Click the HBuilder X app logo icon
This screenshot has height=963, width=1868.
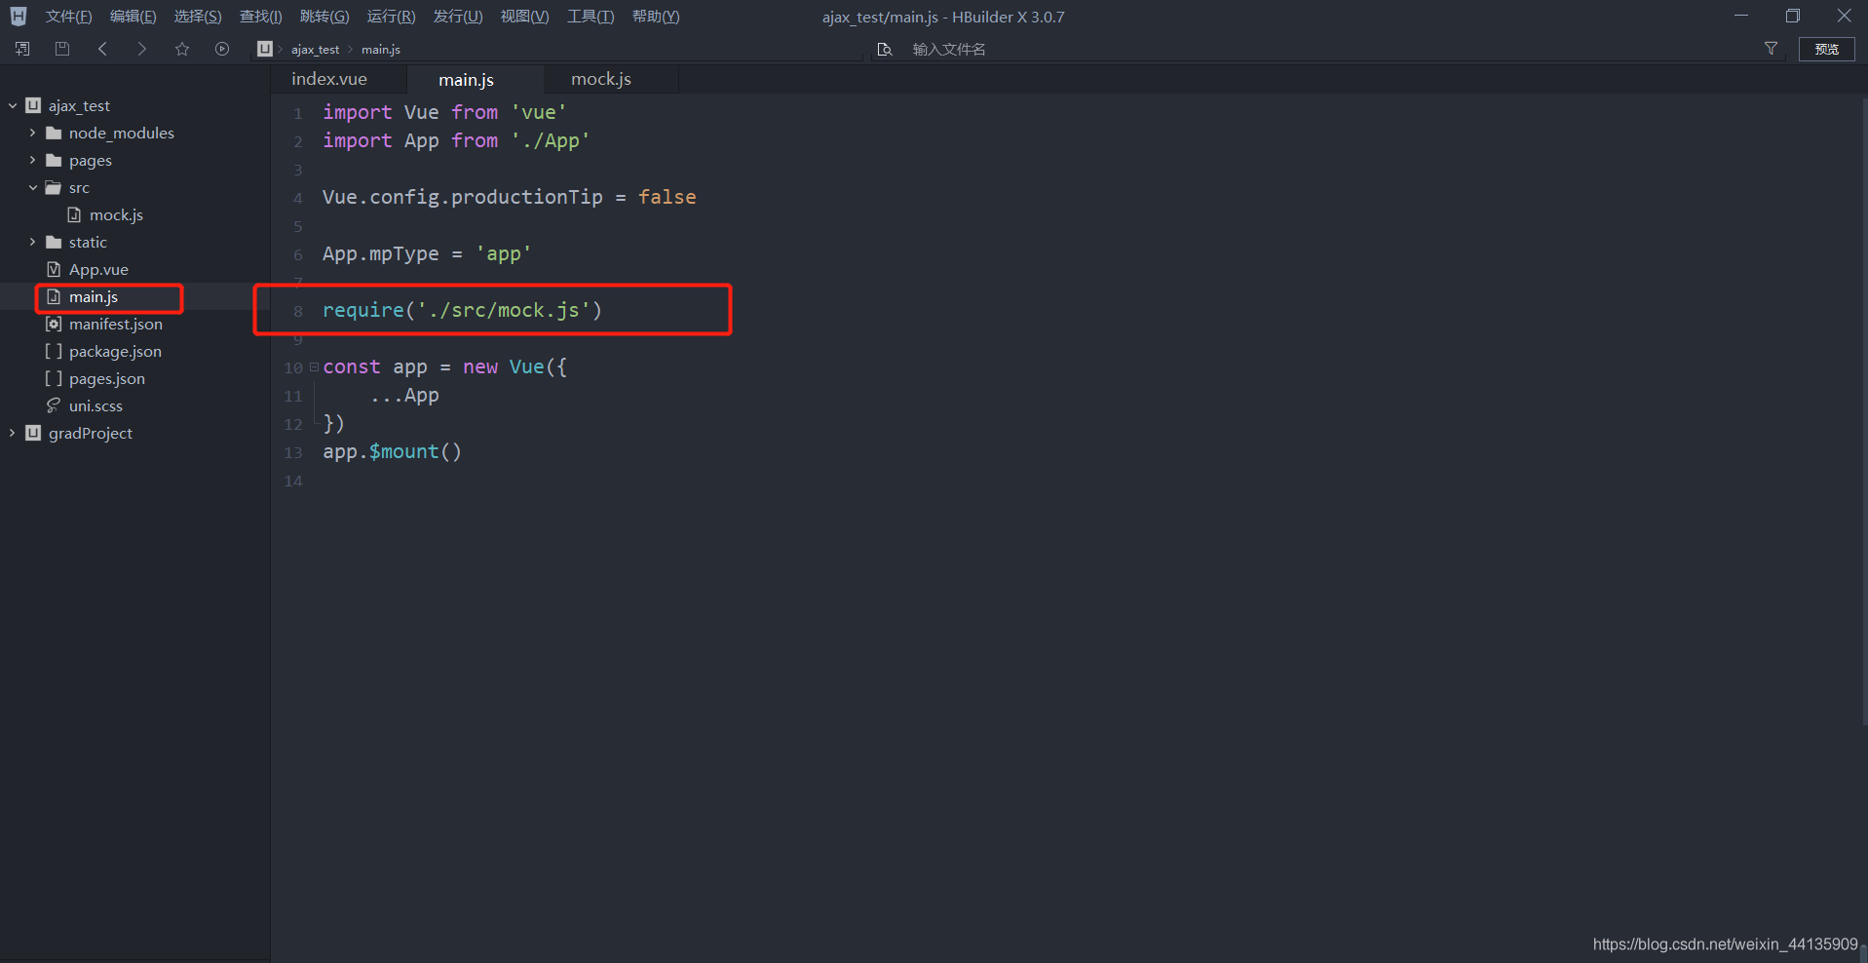point(19,17)
